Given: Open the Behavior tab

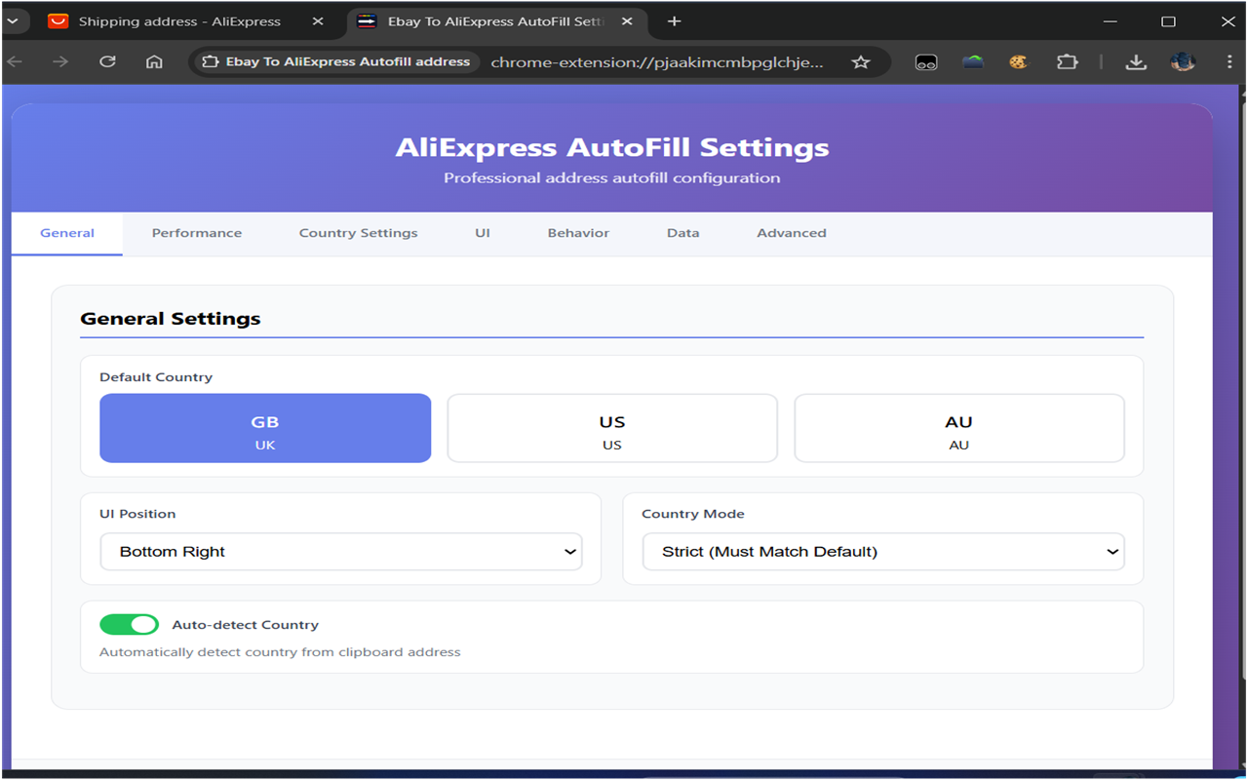Looking at the screenshot, I should (x=578, y=233).
